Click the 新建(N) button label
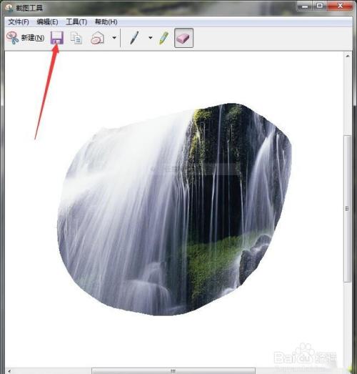The width and height of the screenshot is (357, 374). (x=33, y=38)
